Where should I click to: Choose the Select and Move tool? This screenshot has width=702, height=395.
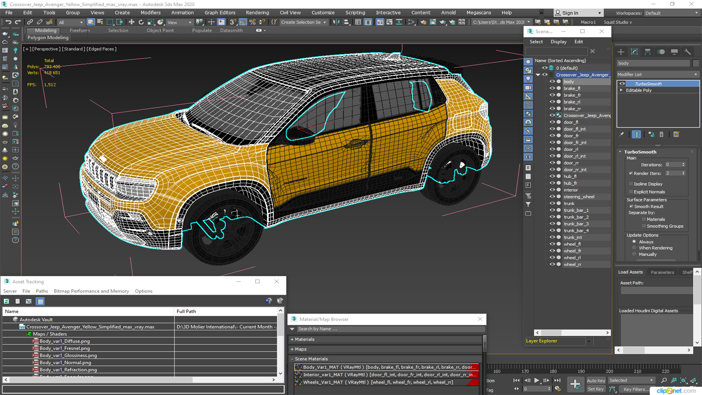point(132,22)
